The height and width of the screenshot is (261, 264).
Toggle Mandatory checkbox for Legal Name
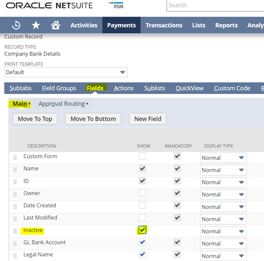coord(177,255)
